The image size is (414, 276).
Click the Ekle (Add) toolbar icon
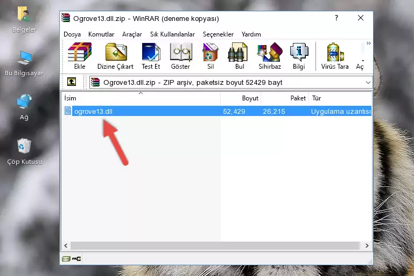pyautogui.click(x=80, y=56)
